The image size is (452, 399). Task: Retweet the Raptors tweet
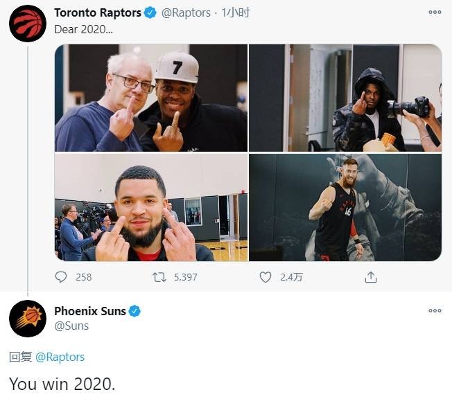(160, 277)
